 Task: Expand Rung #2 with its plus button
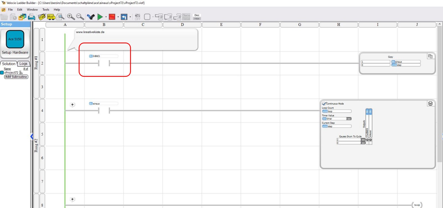pyautogui.click(x=72, y=105)
